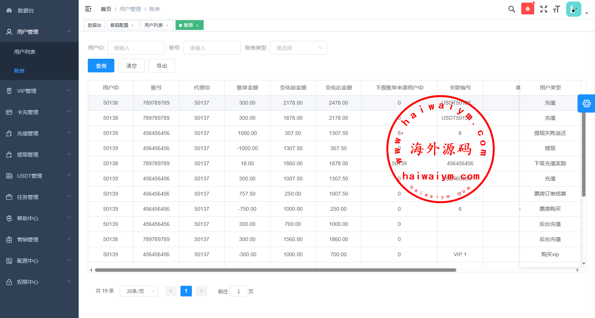Focus the 用户ID input field
The width and height of the screenshot is (595, 318).
coord(136,48)
